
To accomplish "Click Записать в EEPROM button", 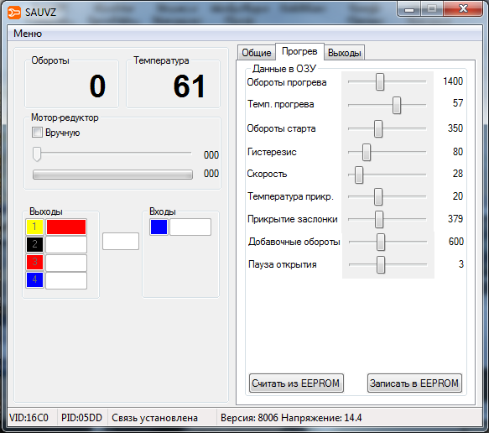I will click(x=414, y=383).
